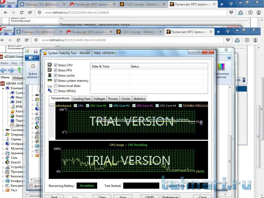This screenshot has height=198, width=264.
Task: Click the CPUID button
Action: point(150,196)
